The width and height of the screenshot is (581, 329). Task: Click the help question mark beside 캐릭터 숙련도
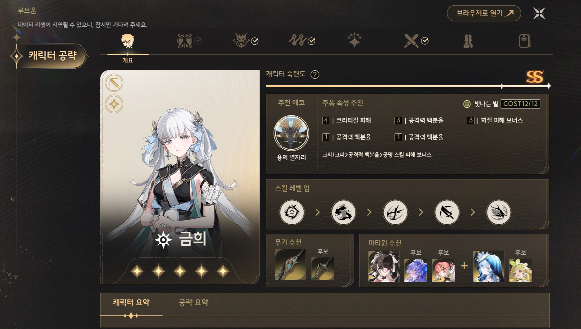point(315,74)
